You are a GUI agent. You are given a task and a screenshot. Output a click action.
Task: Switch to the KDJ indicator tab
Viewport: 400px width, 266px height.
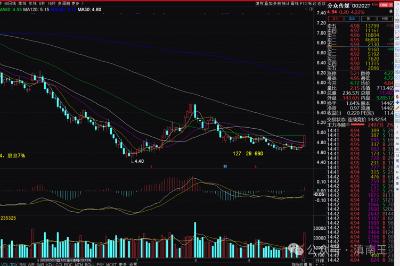50,264
